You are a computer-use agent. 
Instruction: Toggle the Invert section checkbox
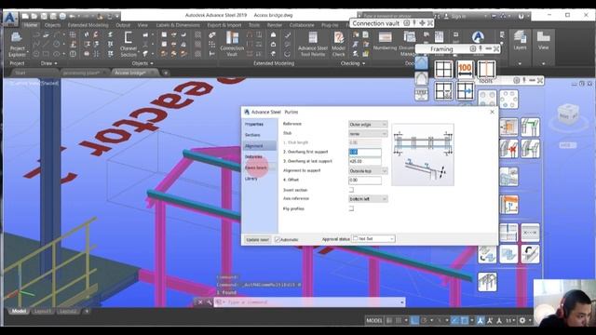pos(351,190)
